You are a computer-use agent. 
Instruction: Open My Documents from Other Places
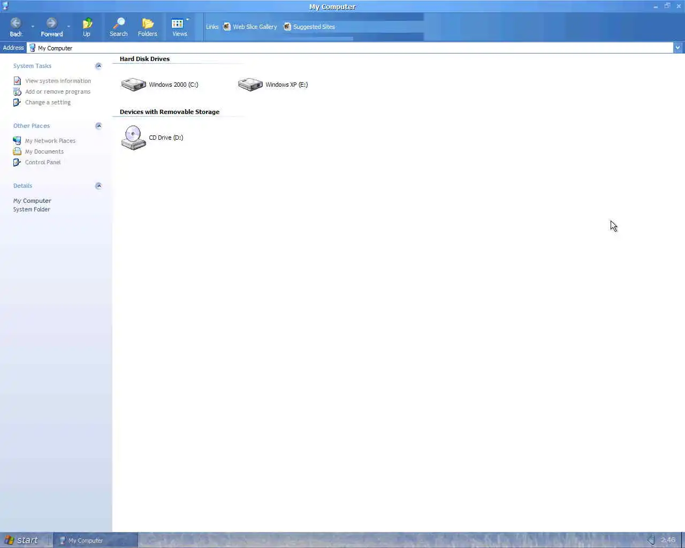click(44, 151)
